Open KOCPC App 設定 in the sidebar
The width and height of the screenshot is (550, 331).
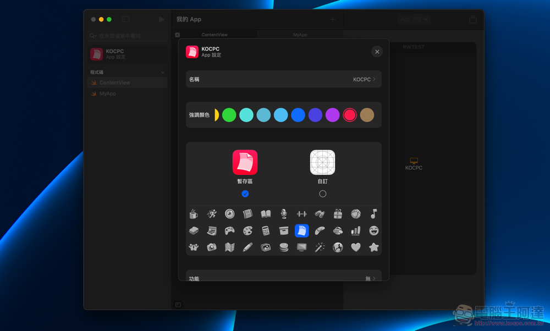(128, 54)
